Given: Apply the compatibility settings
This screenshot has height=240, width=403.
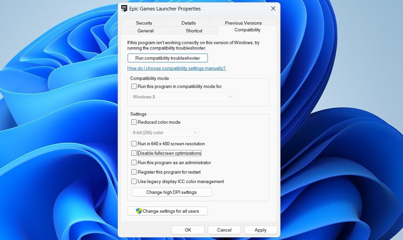Looking at the screenshot, I should point(260,230).
